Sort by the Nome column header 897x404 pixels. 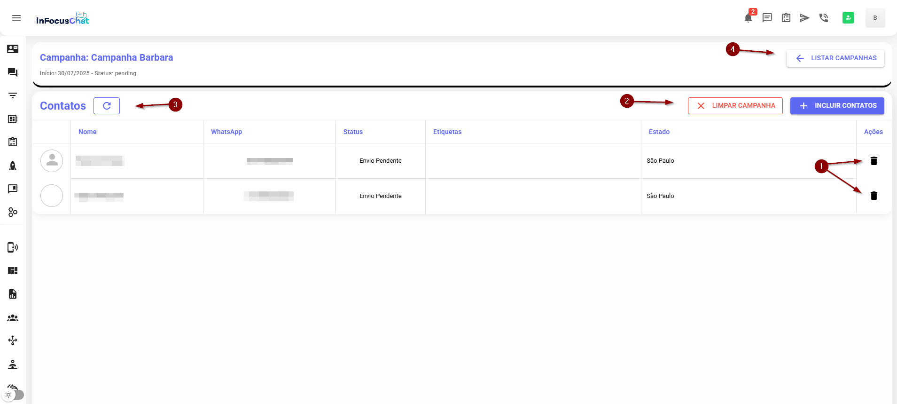87,132
